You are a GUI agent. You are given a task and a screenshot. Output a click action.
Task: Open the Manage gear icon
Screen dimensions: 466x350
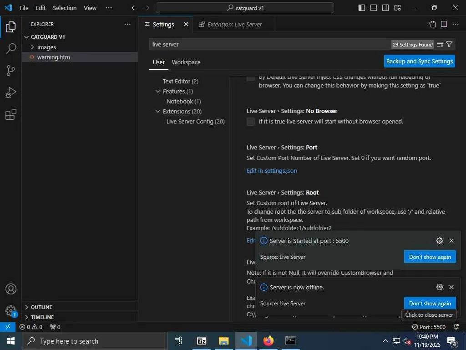11,311
